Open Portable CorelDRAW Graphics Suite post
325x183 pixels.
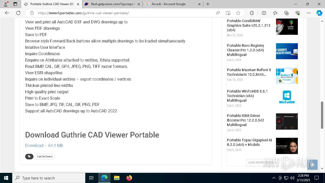pos(249,25)
